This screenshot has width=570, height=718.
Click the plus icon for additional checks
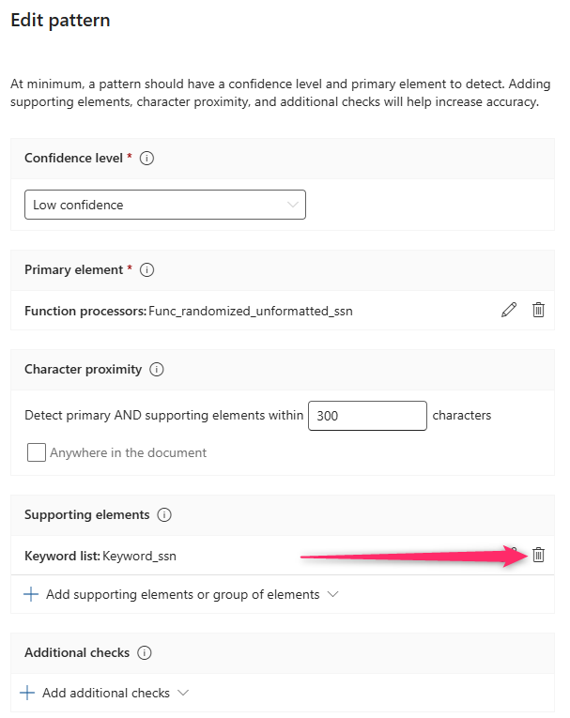click(x=27, y=693)
